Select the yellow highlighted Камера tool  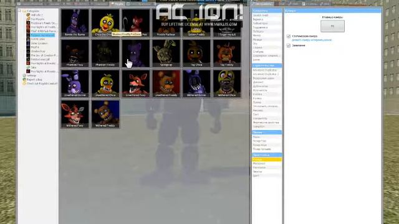[267, 159]
